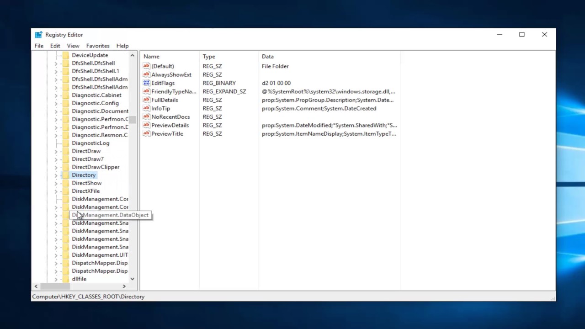Expand the DirectDraw7 key arrow
The image size is (585, 329).
(x=56, y=159)
